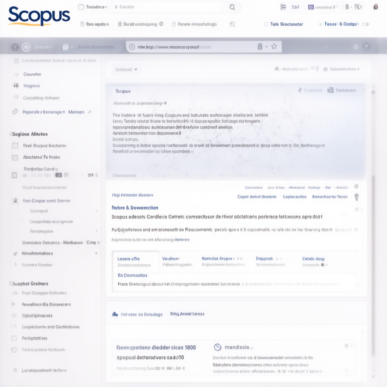Click the Loplonactios link
Screen dimensions: 387x387
[295, 197]
